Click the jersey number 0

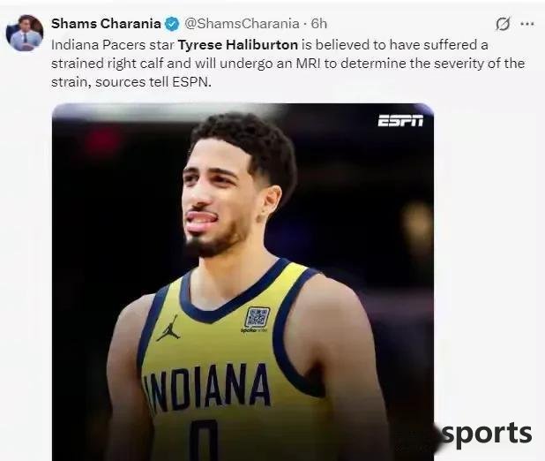[x=204, y=440]
